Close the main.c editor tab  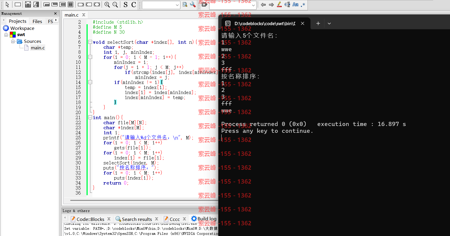click(x=84, y=15)
